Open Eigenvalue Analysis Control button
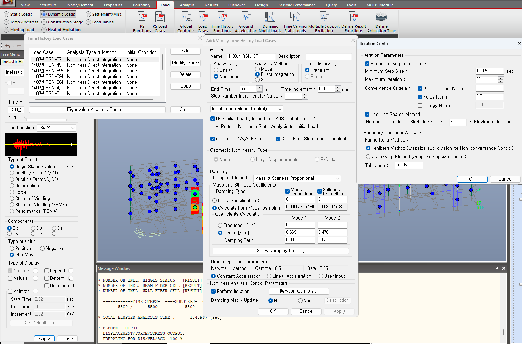 (97, 110)
